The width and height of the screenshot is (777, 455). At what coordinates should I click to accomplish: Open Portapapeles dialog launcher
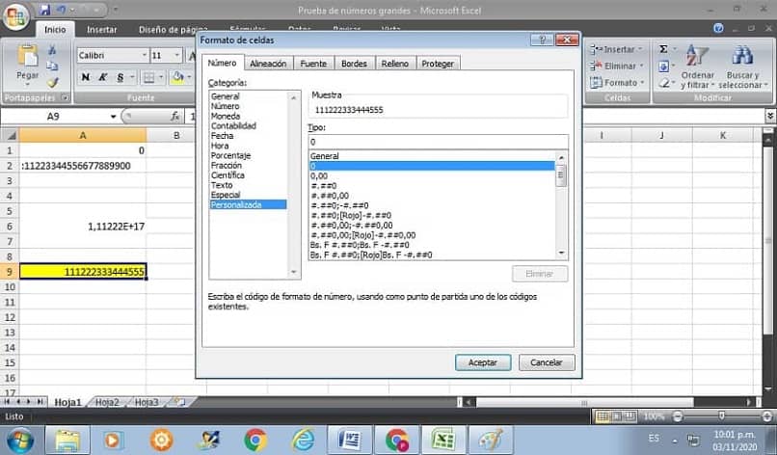pos(65,97)
